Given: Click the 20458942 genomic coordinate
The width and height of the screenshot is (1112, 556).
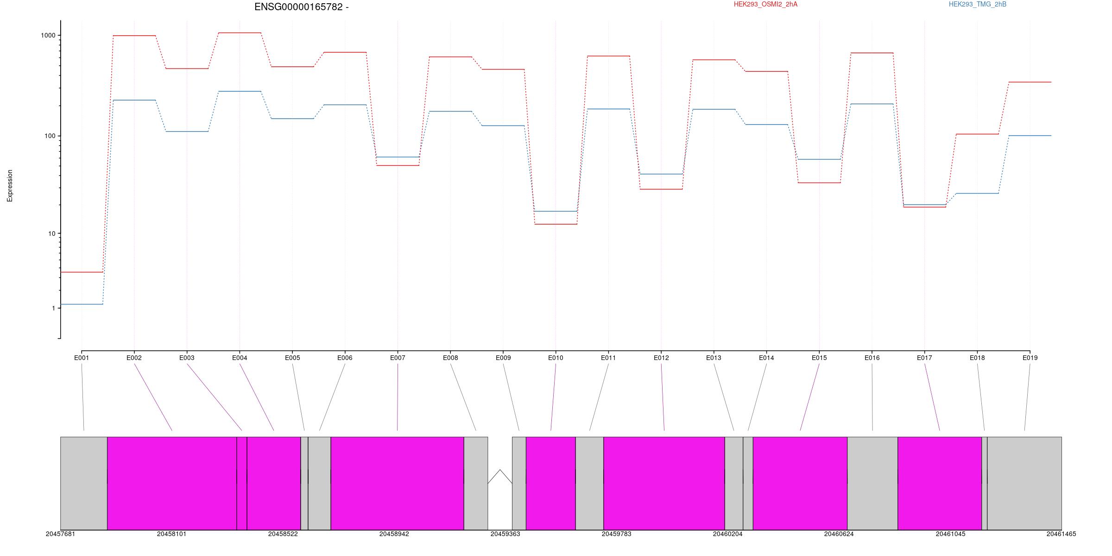Looking at the screenshot, I should pyautogui.click(x=394, y=534).
